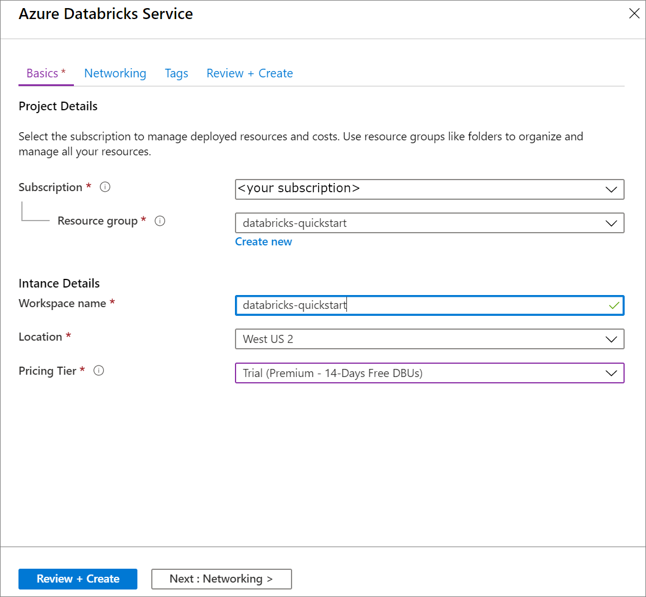Open the Pricing Tier info tooltip

99,370
